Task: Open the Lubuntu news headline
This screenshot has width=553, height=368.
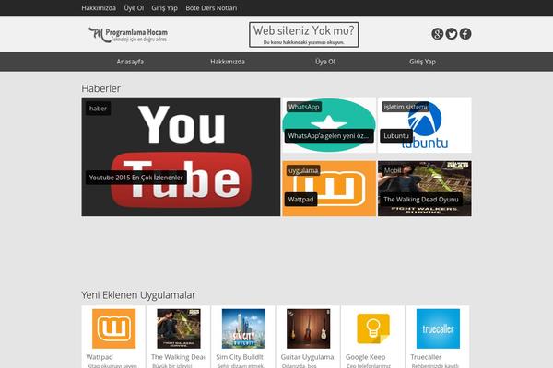Action: coord(396,136)
